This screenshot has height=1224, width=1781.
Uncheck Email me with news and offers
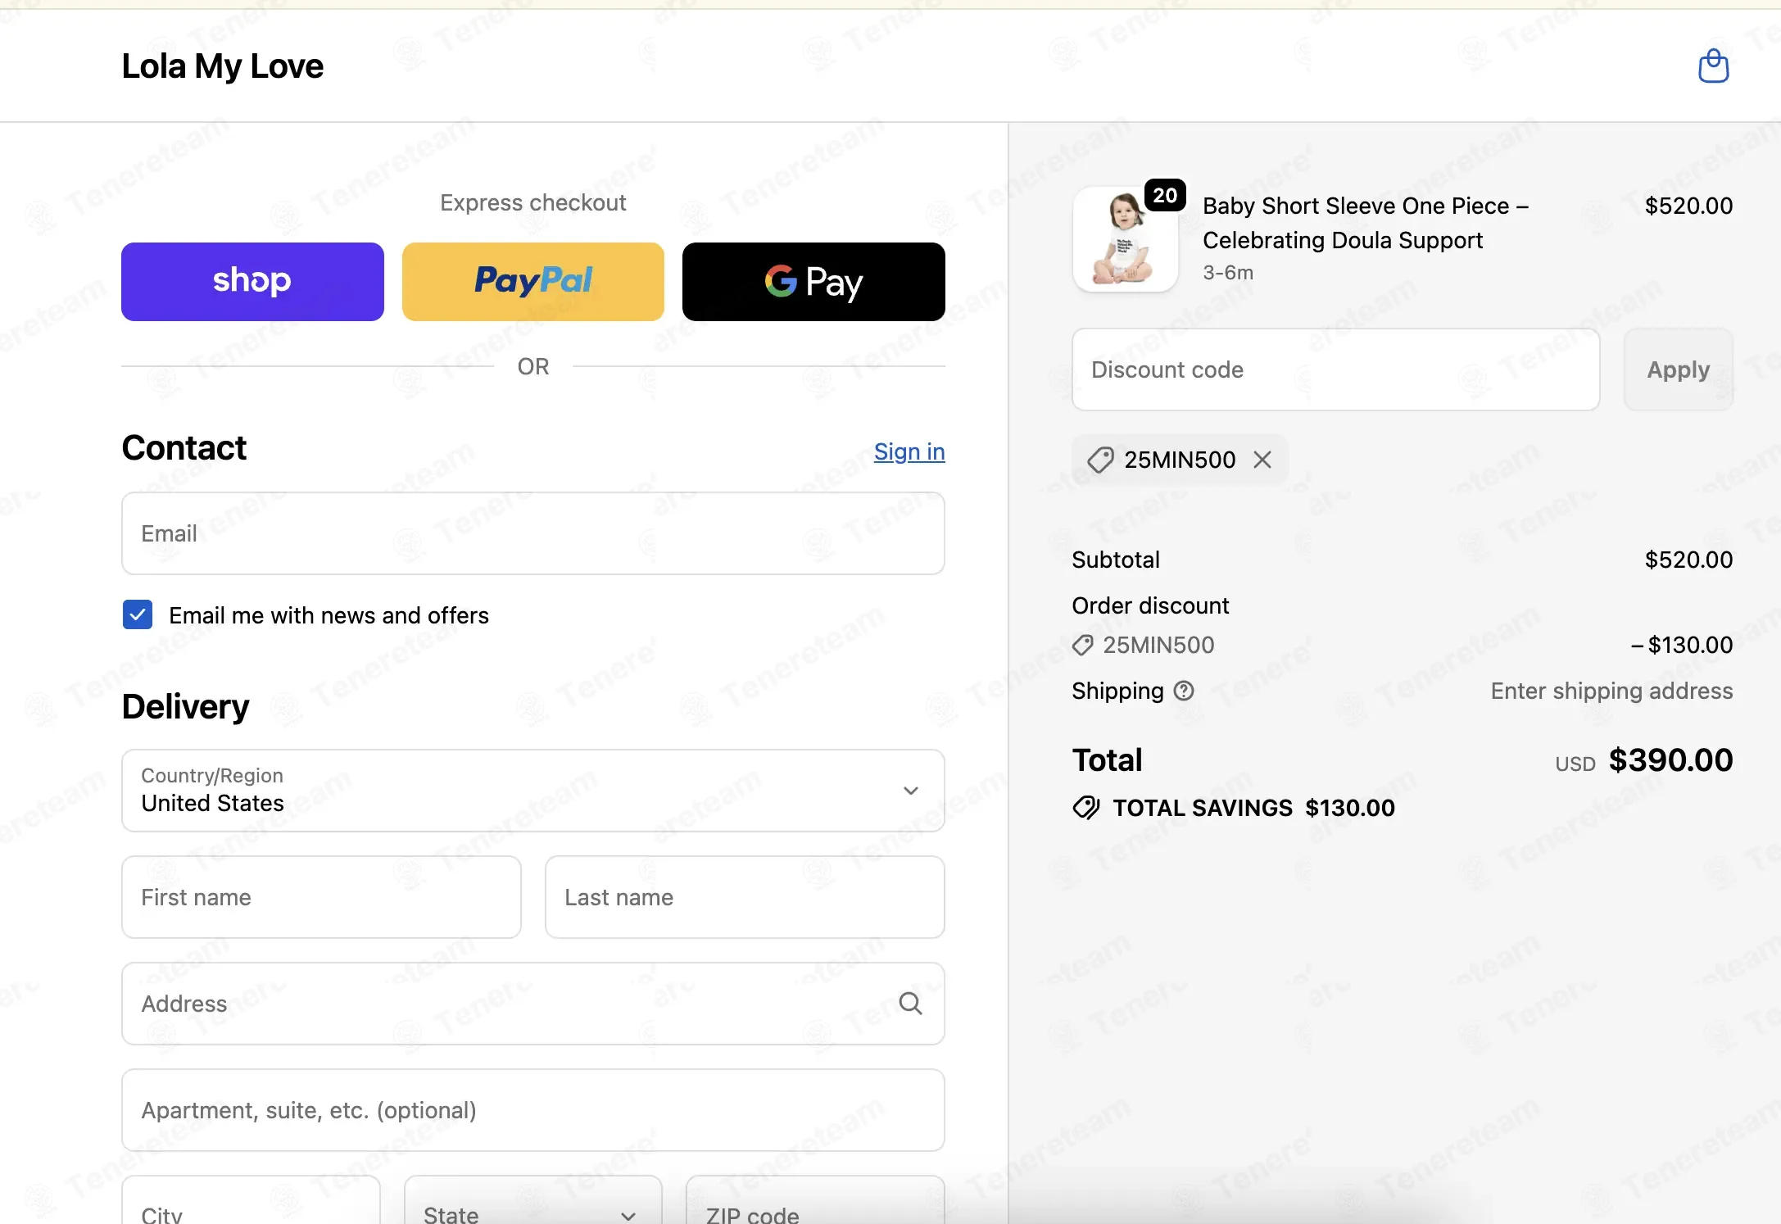138,614
